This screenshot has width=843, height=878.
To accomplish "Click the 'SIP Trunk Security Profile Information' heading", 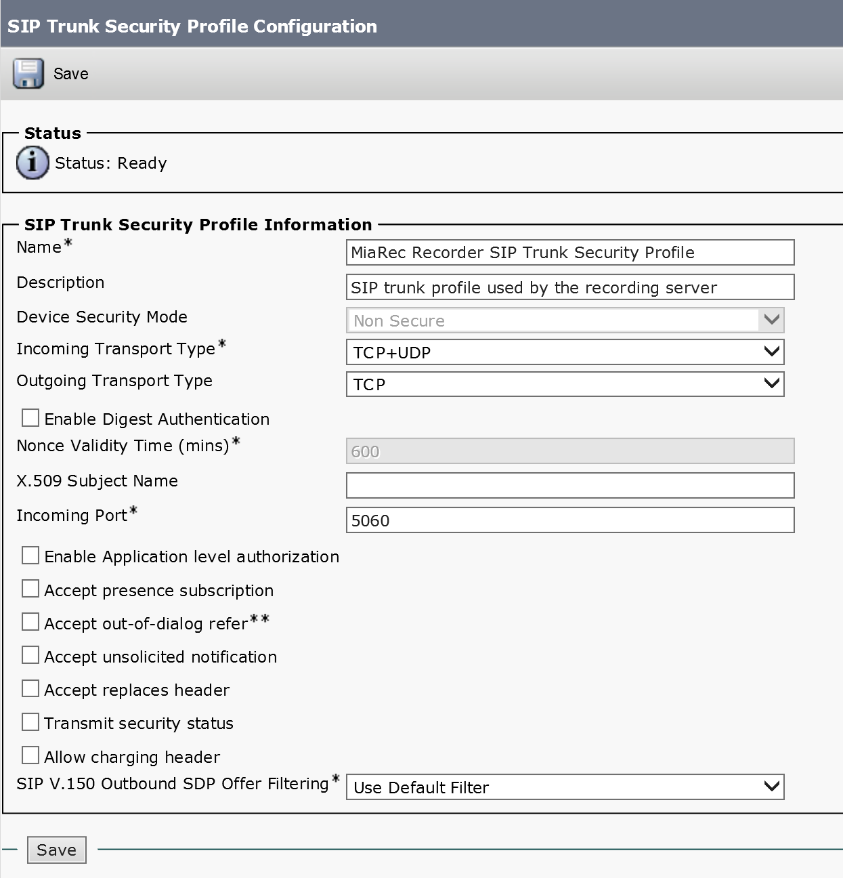I will click(x=198, y=224).
